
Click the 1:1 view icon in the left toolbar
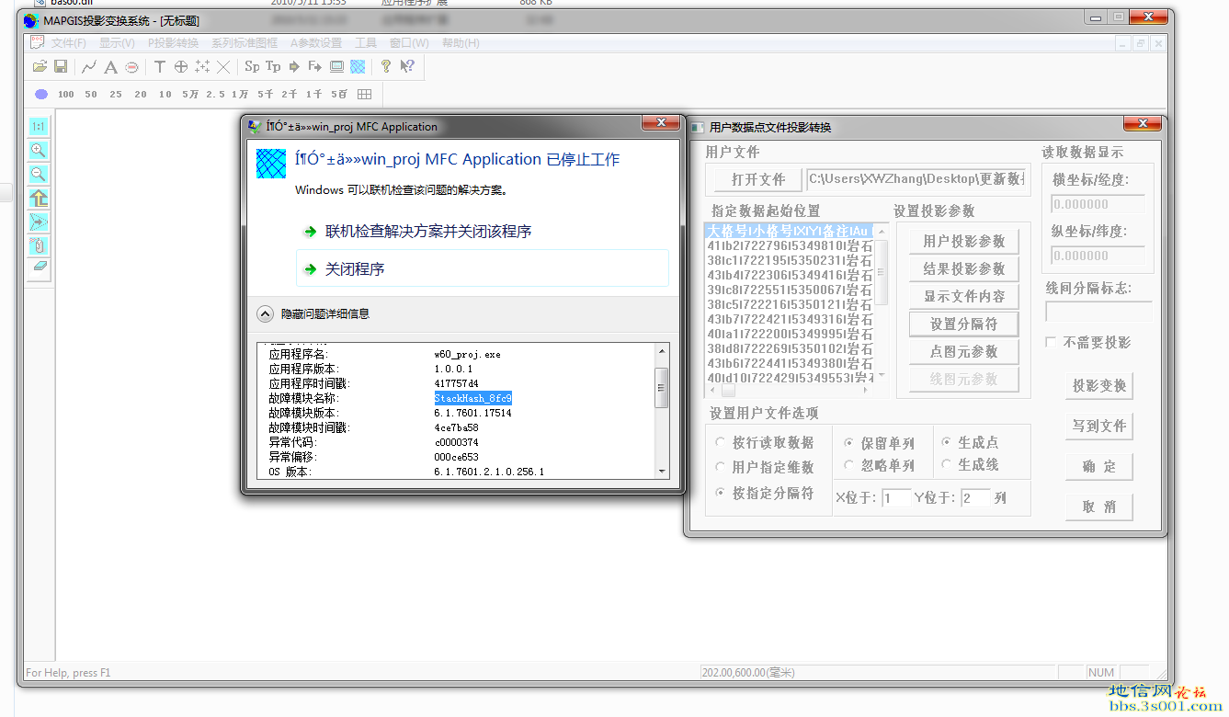[x=39, y=126]
